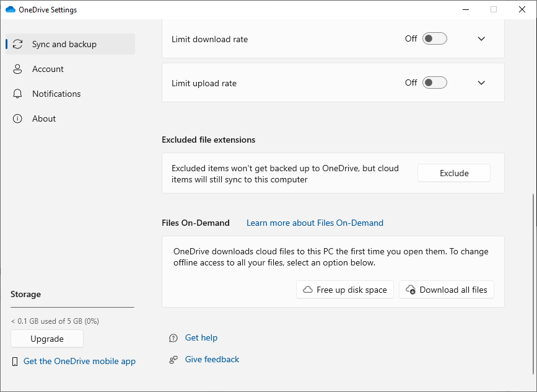This screenshot has width=537, height=392.
Task: Click the About info icon
Action: click(x=17, y=118)
